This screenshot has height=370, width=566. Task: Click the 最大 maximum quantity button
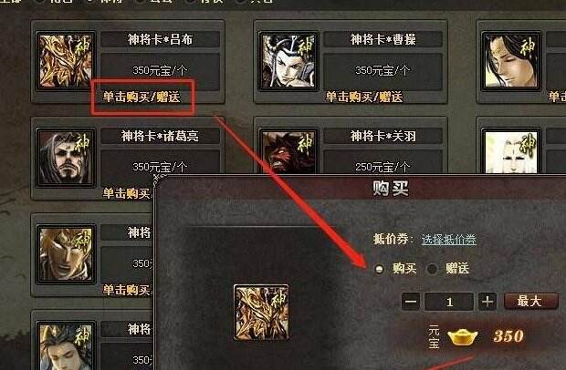click(530, 301)
